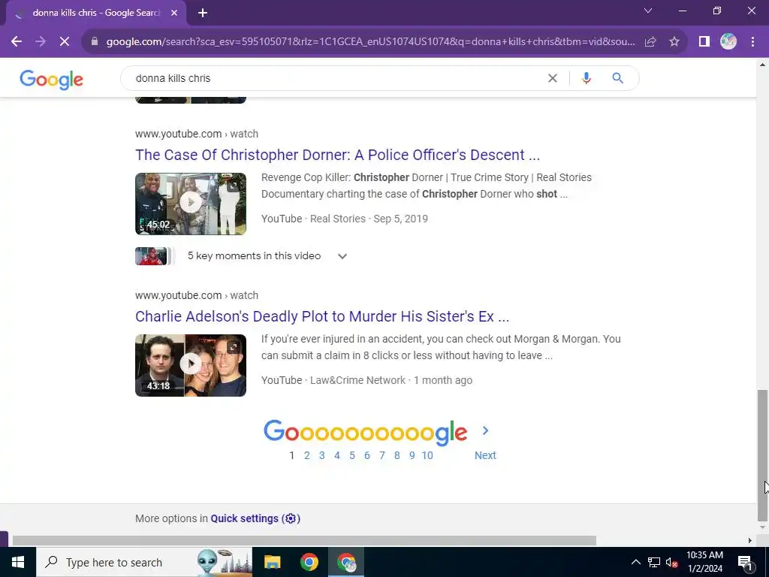Screen dimensions: 769x577
Task: Click the scroll up arrow
Action: 762,65
